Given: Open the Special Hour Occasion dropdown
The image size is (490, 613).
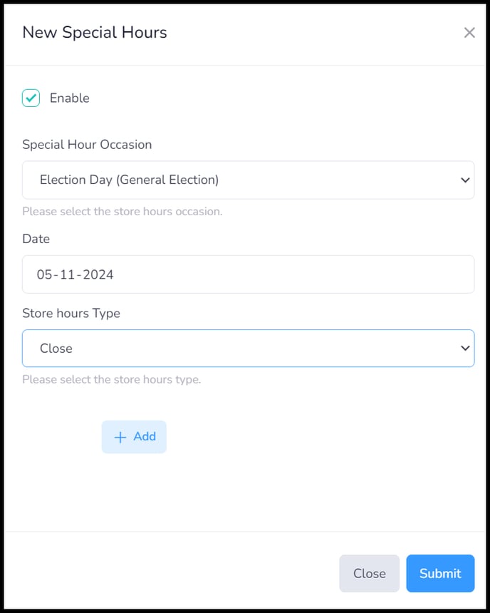Looking at the screenshot, I should 248,180.
